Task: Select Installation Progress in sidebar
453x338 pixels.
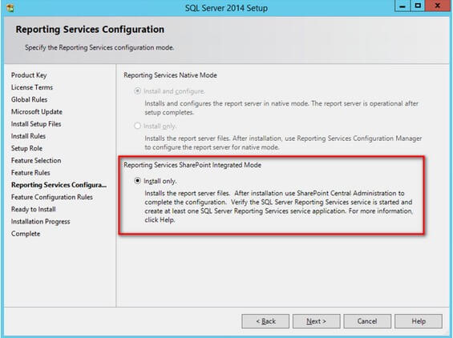Action: pos(41,221)
